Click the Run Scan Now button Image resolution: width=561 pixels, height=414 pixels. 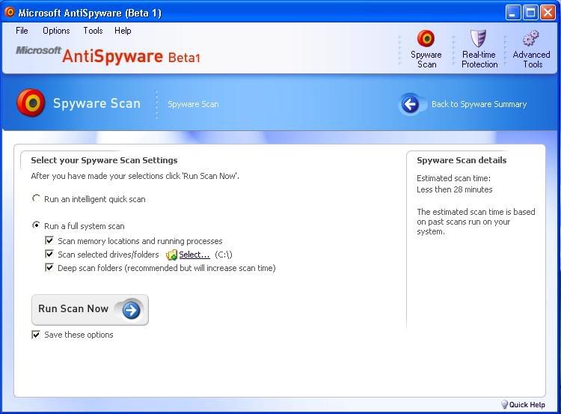point(90,310)
